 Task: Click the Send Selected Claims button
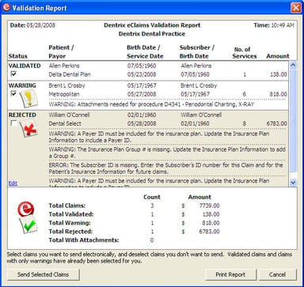(x=43, y=274)
